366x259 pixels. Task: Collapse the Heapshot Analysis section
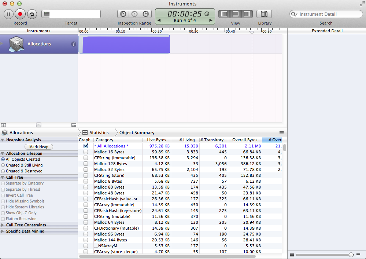[2, 140]
